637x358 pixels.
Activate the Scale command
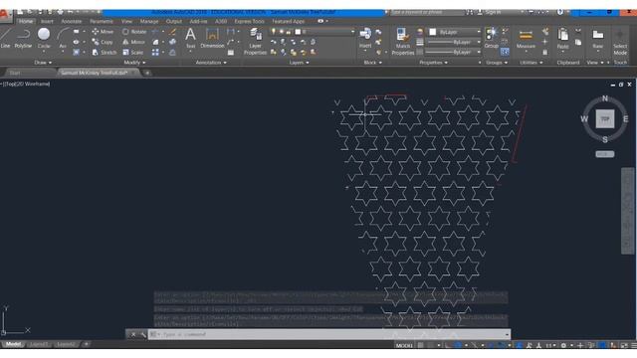[x=132, y=53]
